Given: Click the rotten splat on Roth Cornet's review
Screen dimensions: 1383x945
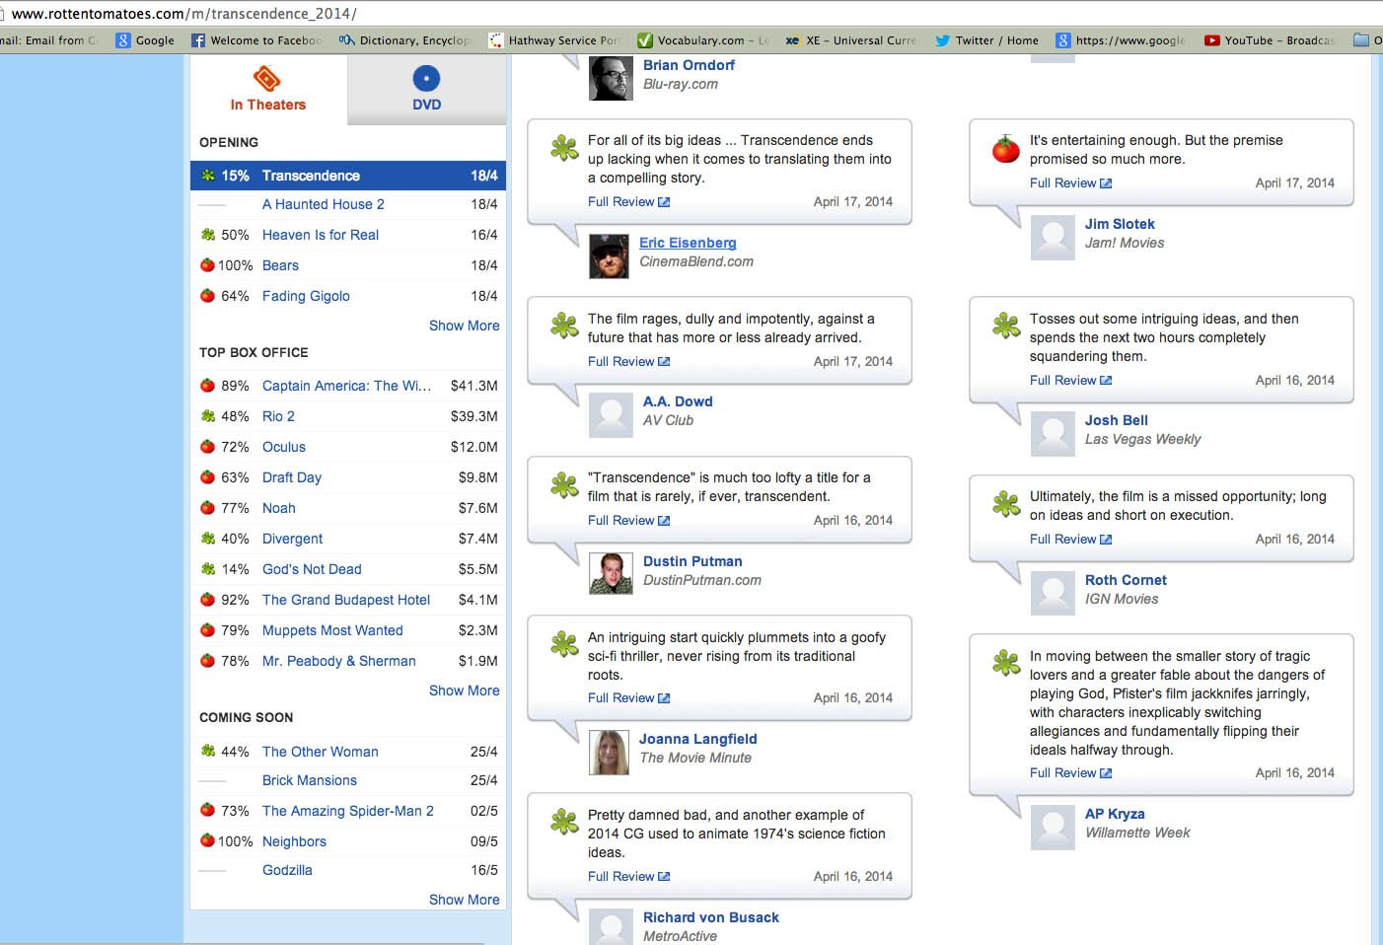Looking at the screenshot, I should (1006, 503).
